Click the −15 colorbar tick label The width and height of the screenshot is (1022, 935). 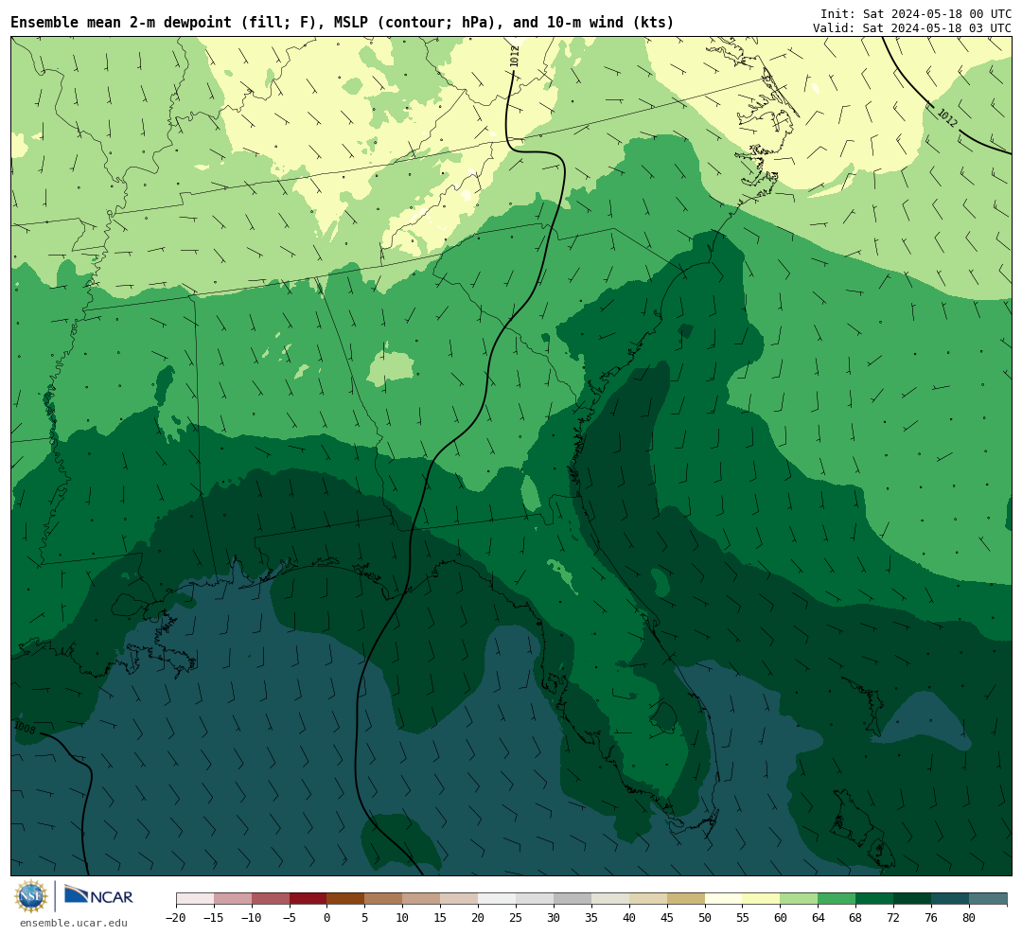[214, 918]
